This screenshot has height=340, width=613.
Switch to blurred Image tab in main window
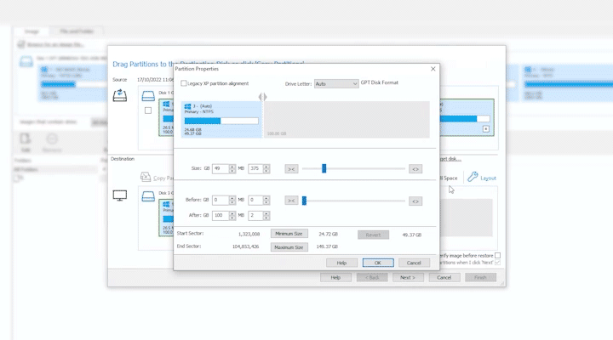pos(32,31)
